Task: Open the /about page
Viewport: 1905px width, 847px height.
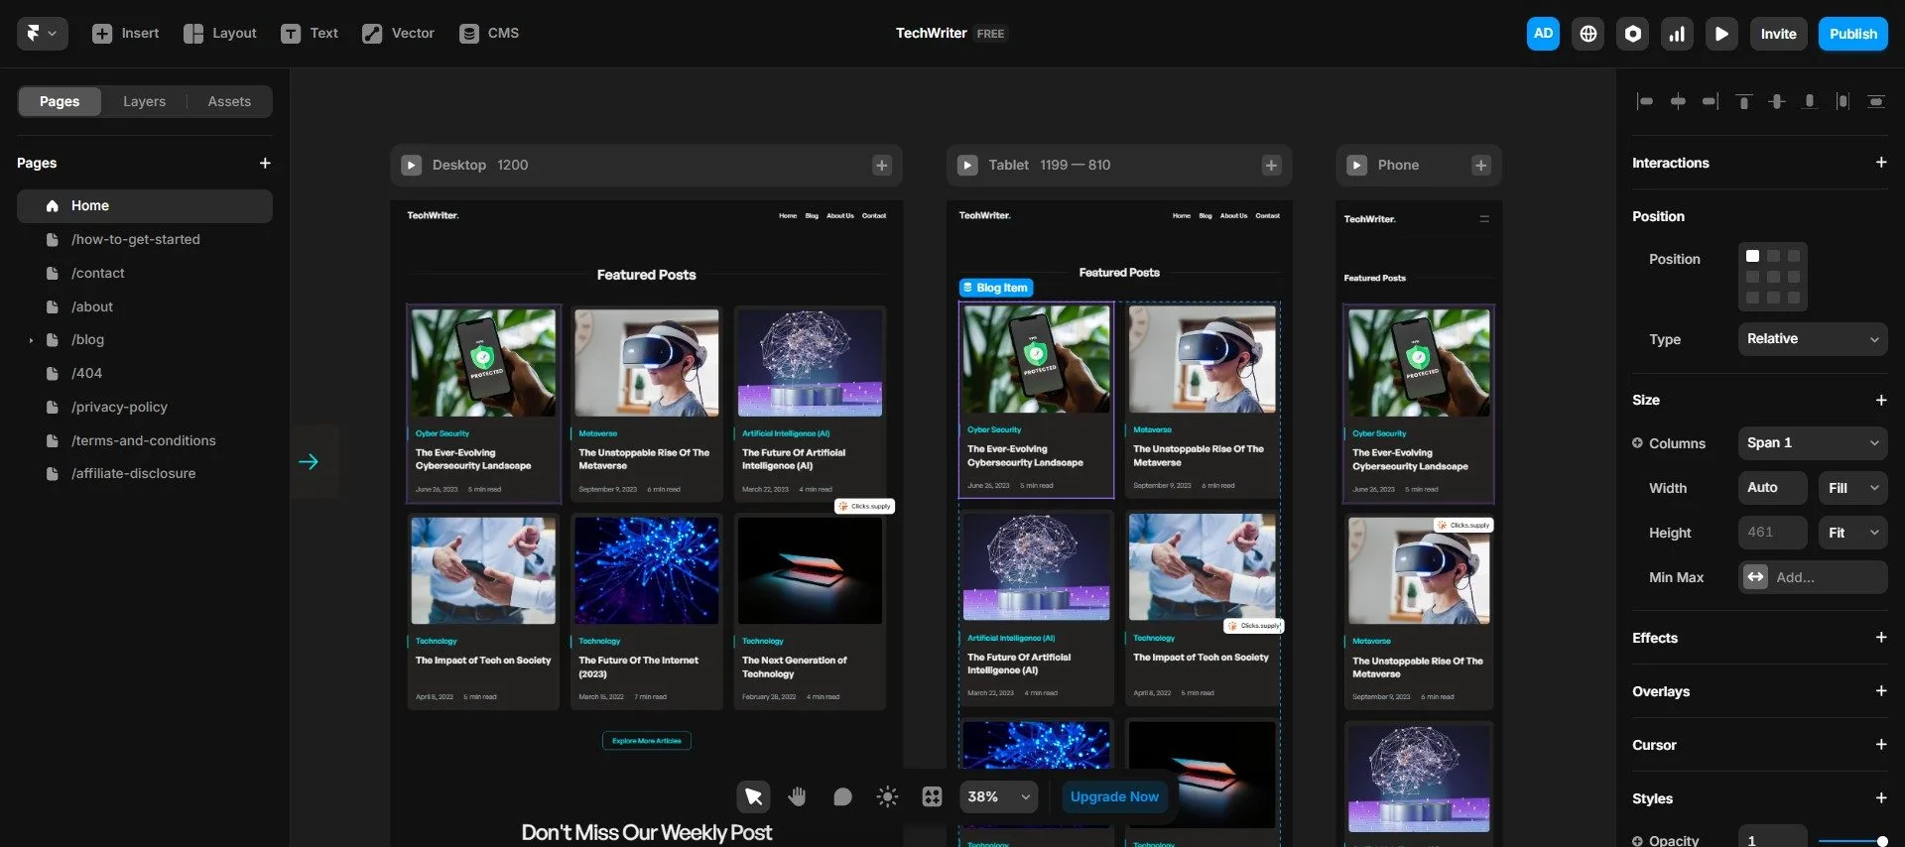Action: point(145,307)
